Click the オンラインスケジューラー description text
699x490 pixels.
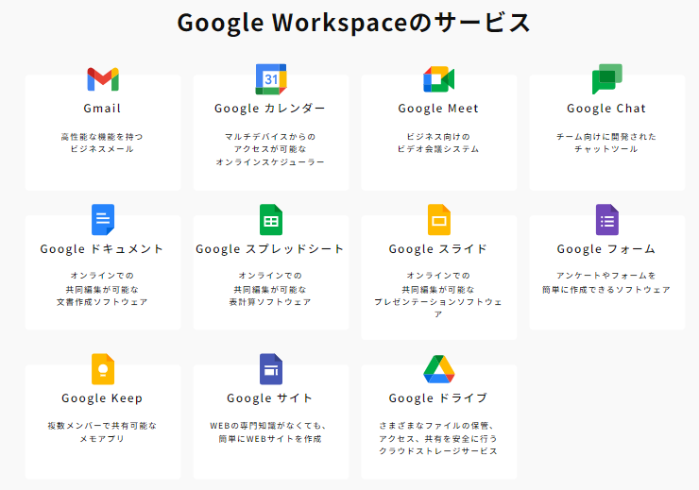(x=270, y=162)
